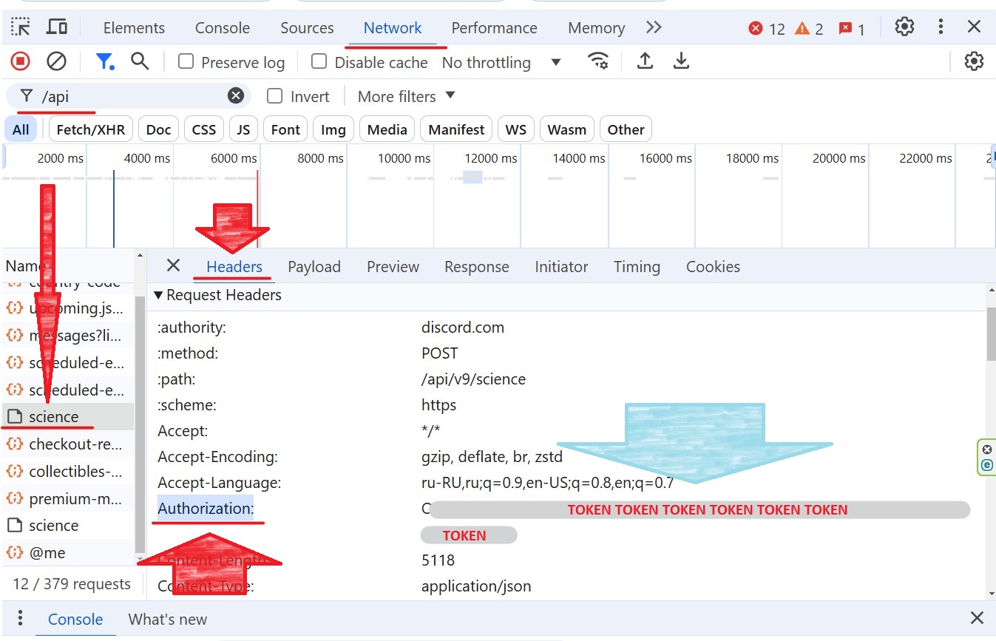Close the console drawer
This screenshot has height=641, width=996.
tap(977, 618)
